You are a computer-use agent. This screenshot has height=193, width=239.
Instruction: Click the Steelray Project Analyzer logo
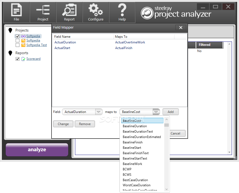176,13
